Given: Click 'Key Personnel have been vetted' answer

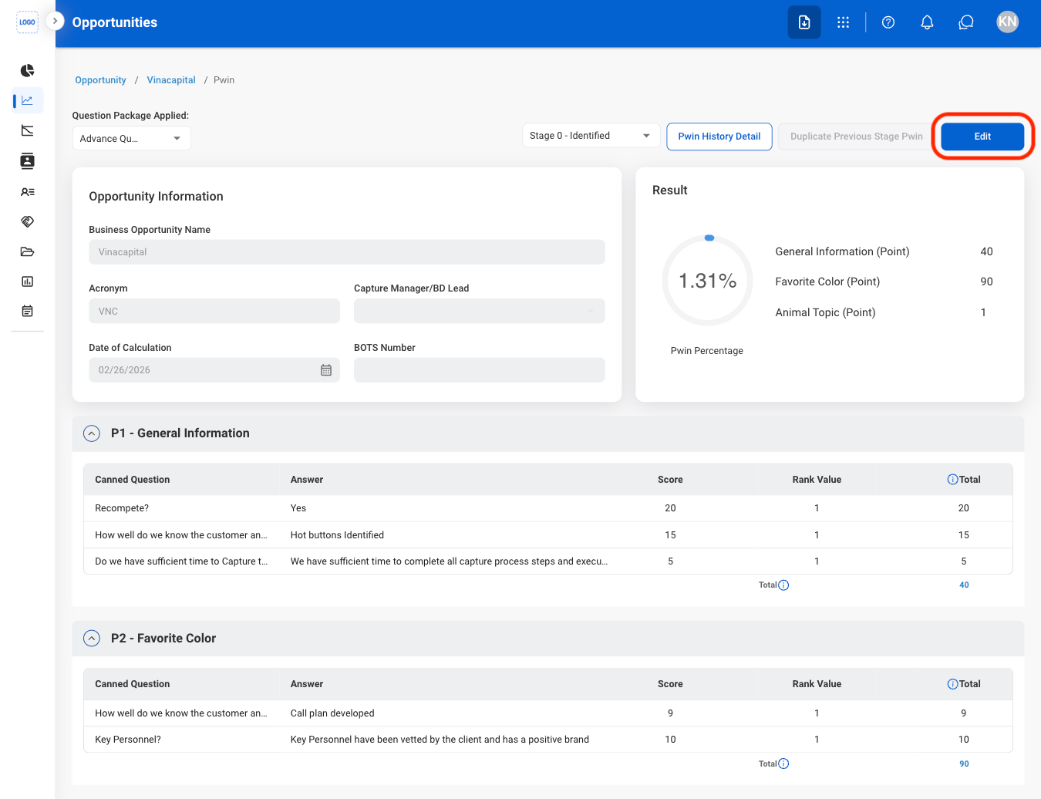Looking at the screenshot, I should coord(440,740).
